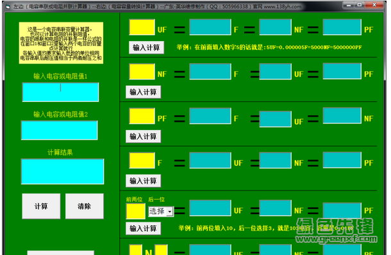Click 输入计算 button under F row

[143, 181]
